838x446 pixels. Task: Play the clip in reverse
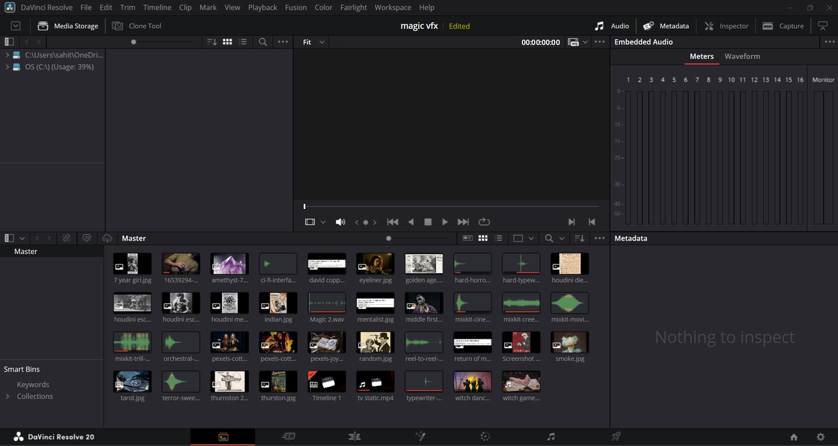411,222
